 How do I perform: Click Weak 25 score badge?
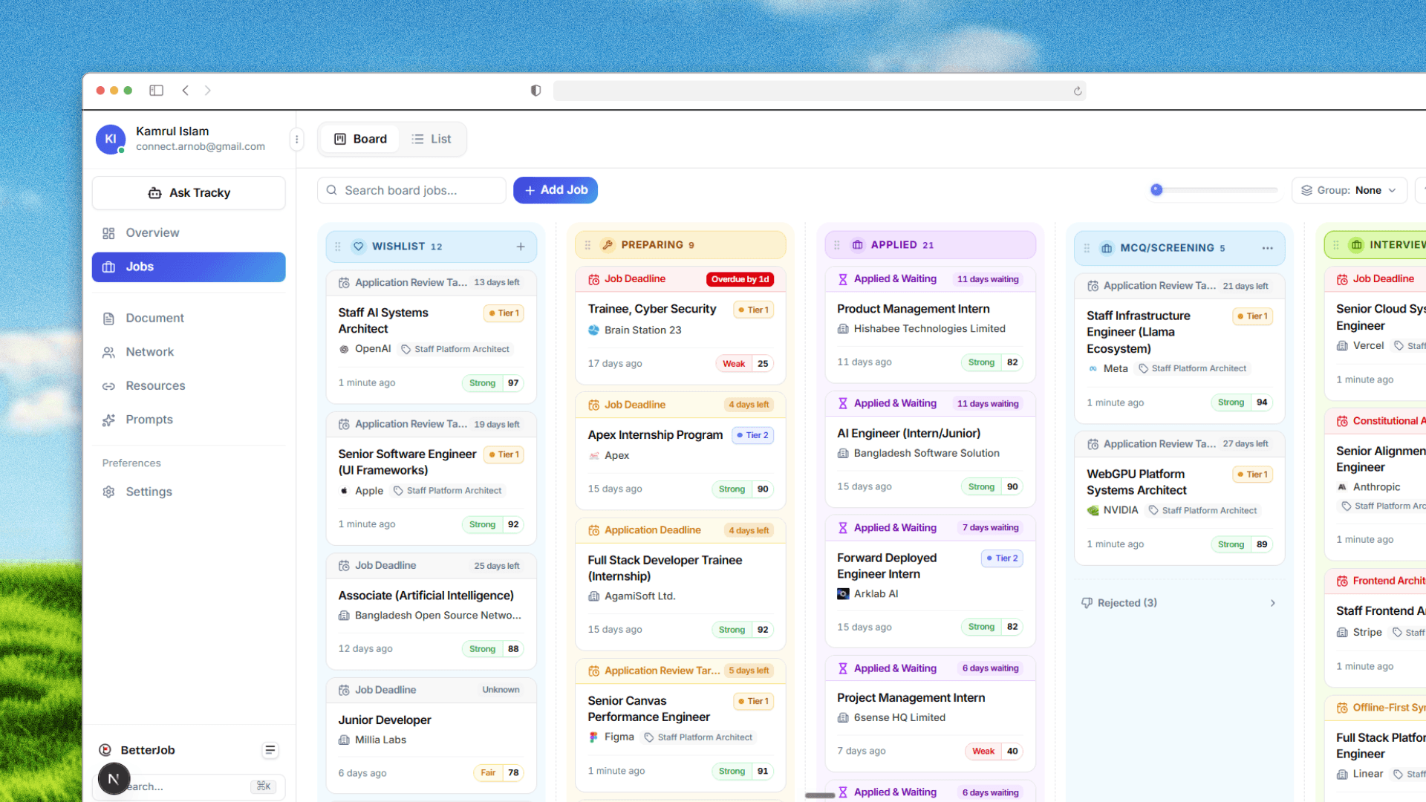point(745,364)
